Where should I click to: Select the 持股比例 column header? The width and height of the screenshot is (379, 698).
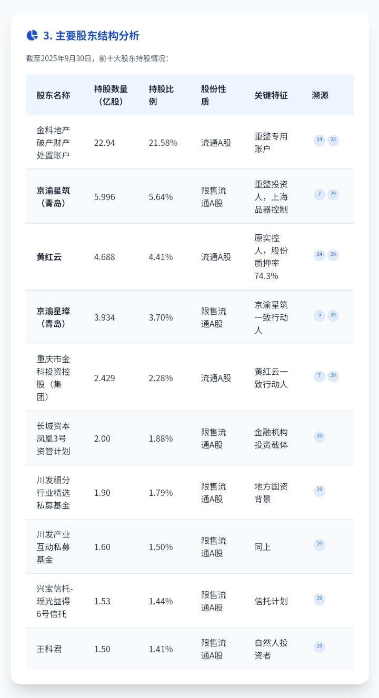(161, 95)
